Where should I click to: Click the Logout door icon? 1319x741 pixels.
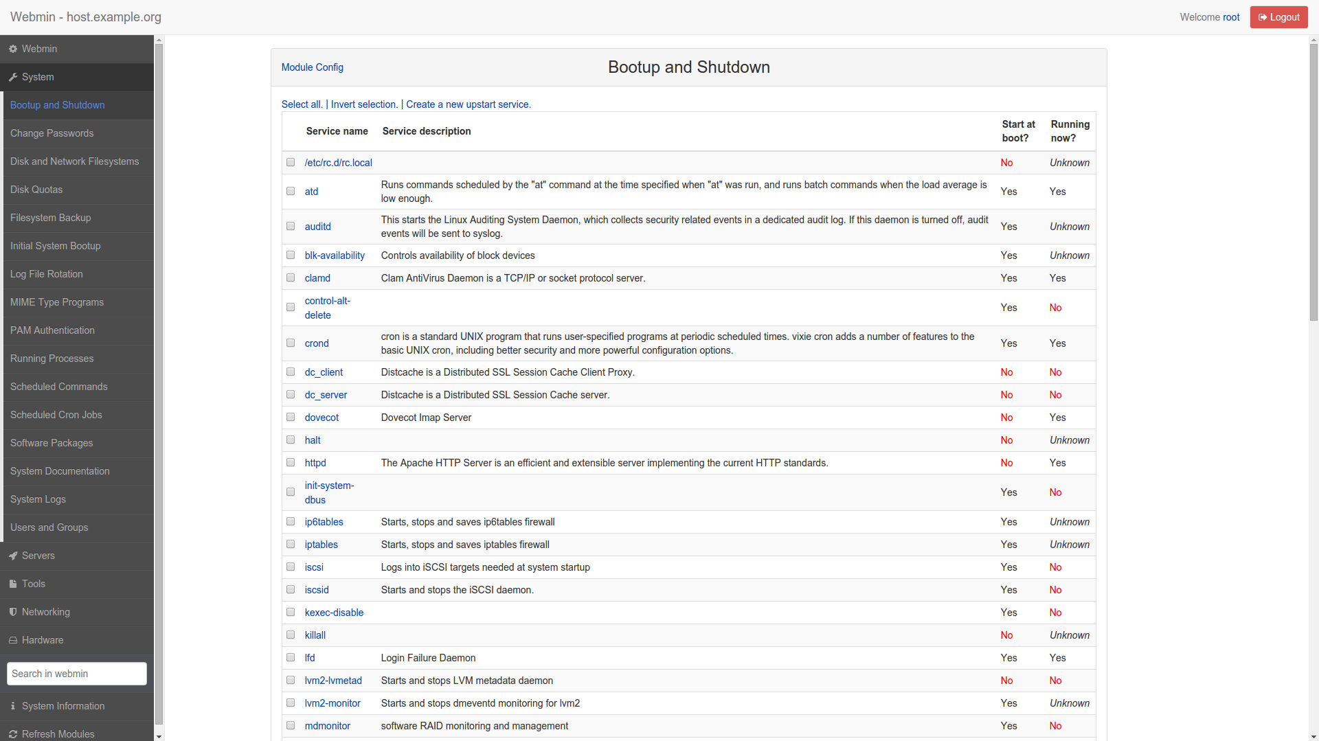(x=1262, y=16)
